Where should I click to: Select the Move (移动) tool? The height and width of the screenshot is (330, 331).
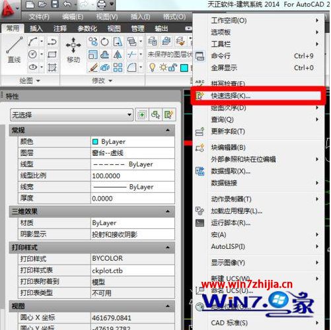(x=73, y=50)
